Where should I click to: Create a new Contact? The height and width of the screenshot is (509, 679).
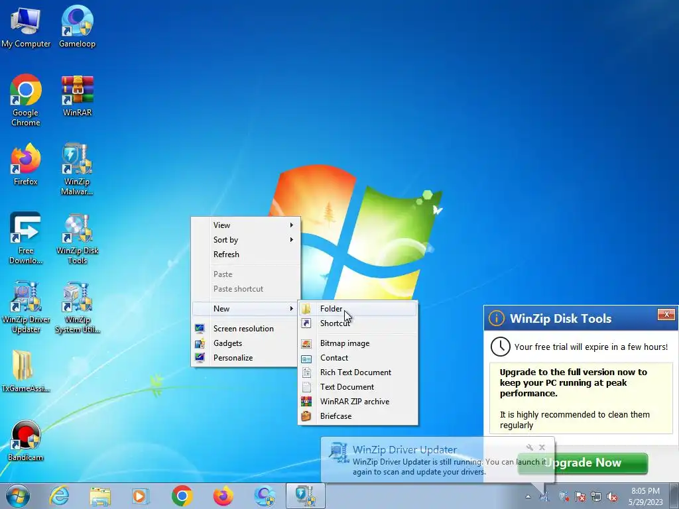click(358, 358)
